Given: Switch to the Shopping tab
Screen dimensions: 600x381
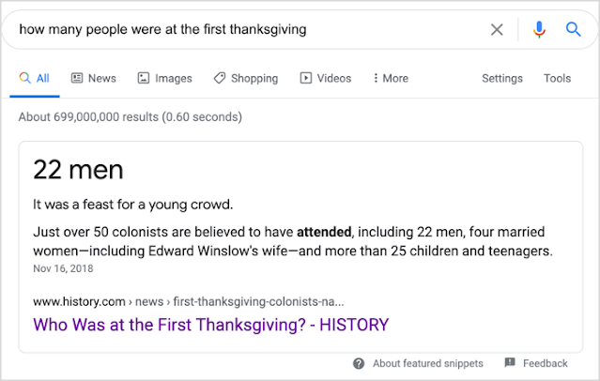Looking at the screenshot, I should 246,79.
